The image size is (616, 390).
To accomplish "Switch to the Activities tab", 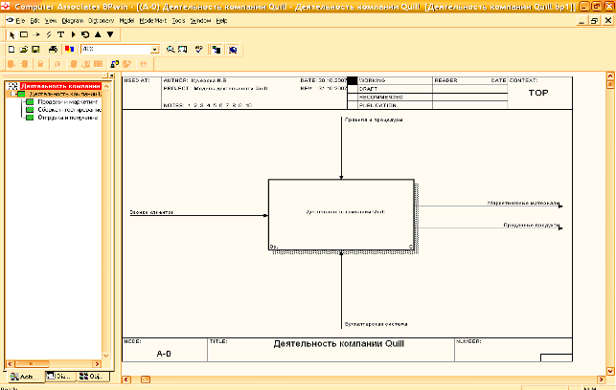I will click(x=26, y=377).
